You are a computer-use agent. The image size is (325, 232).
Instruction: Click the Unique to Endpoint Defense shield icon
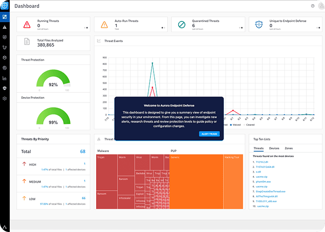(259, 25)
